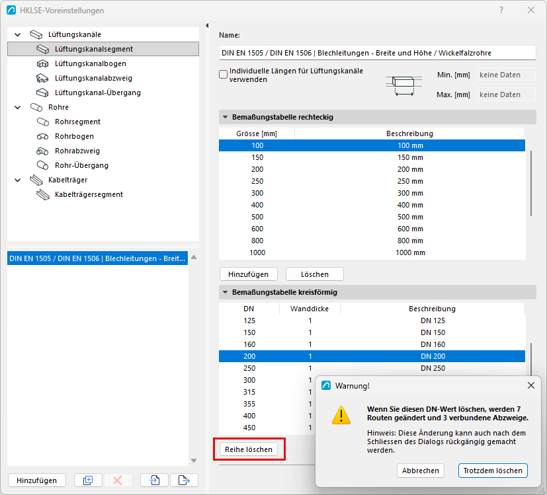This screenshot has height=495, width=547.
Task: Close the Warnung! dialog
Action: 531,385
